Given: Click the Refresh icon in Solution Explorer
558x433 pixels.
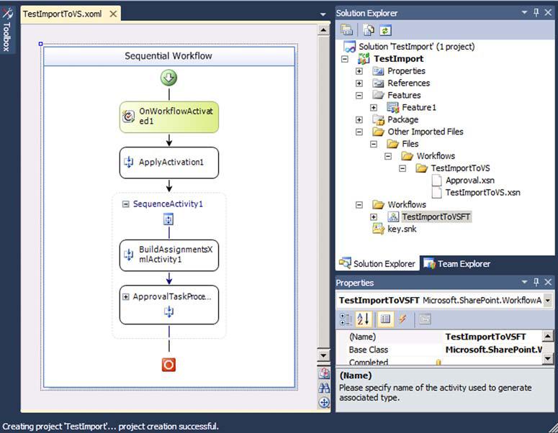Looking at the screenshot, I should 385,30.
